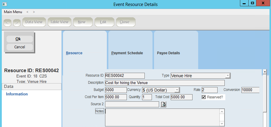Minimize the Event Resource Details window

click(244, 3)
